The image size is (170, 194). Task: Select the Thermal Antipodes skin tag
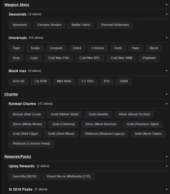tap(115, 25)
